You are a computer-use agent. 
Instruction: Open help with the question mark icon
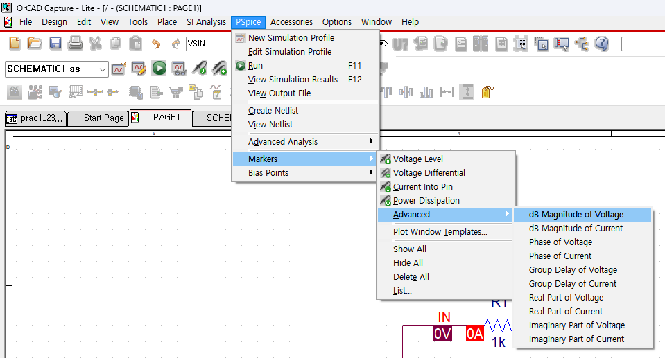[x=601, y=44]
